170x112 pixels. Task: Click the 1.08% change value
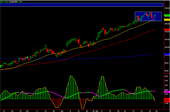click(20, 2)
